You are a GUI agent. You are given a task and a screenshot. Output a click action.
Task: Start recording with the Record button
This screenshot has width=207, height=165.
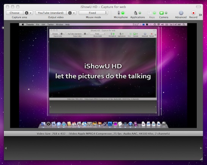[193, 13]
